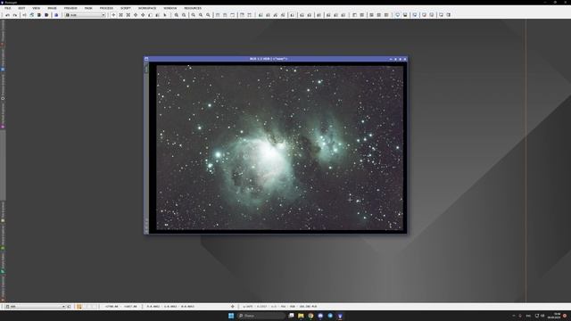Viewport: 571px width, 321px height.
Task: Open the FILE menu
Action: 7,8
